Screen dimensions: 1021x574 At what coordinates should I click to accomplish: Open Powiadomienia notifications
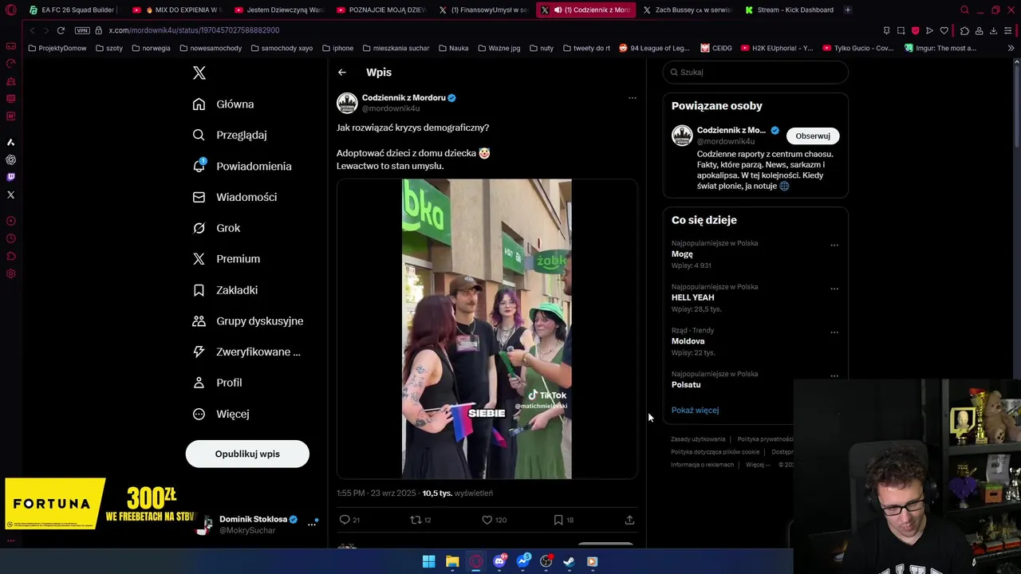242,166
